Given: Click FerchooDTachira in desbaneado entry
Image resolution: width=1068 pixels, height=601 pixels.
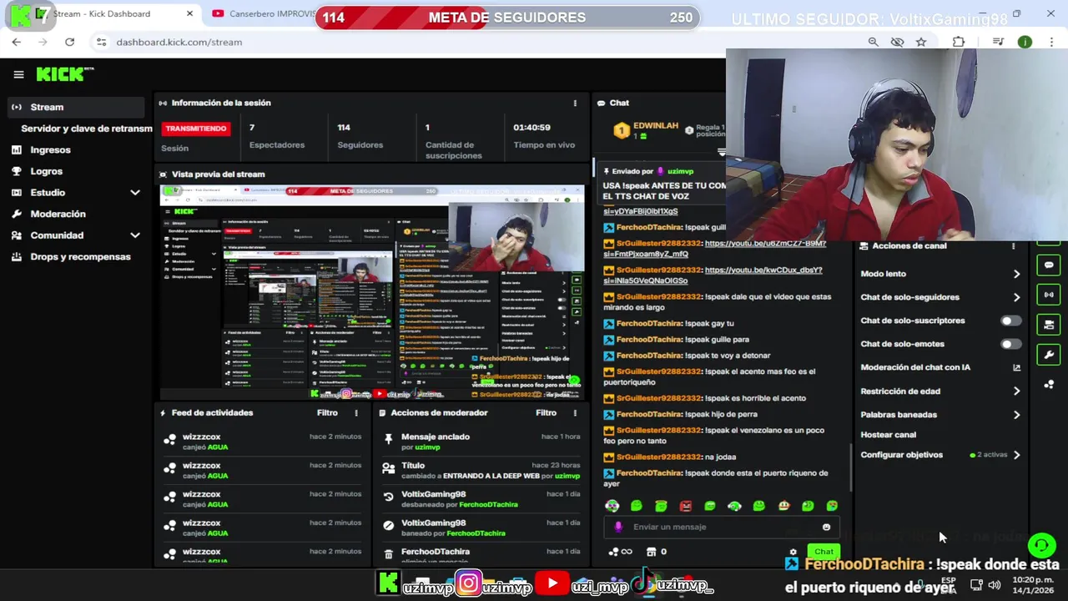Looking at the screenshot, I should click(488, 505).
